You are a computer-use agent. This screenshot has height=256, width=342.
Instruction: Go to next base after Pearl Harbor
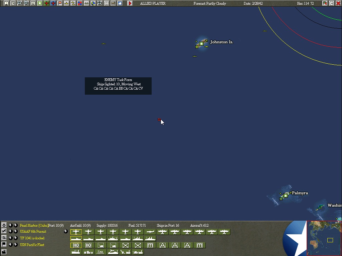click(x=15, y=225)
